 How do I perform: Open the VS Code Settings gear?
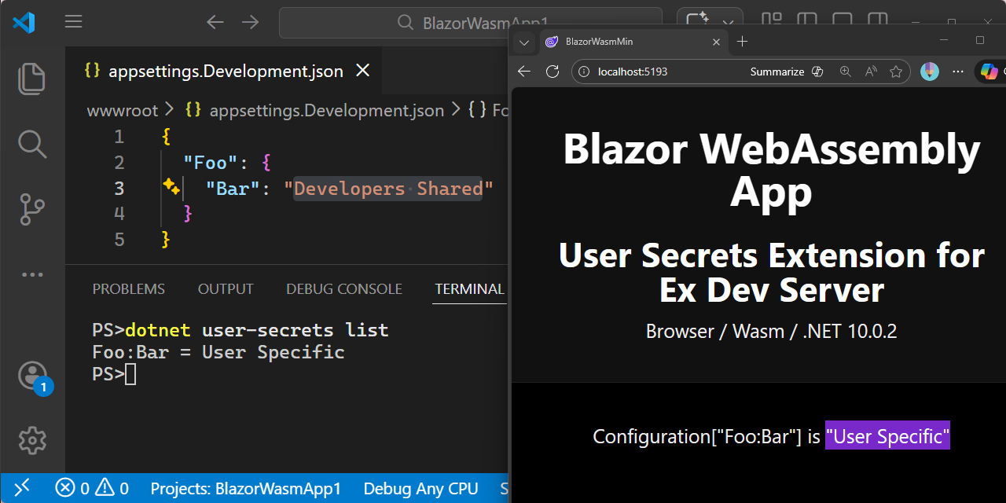click(x=31, y=440)
